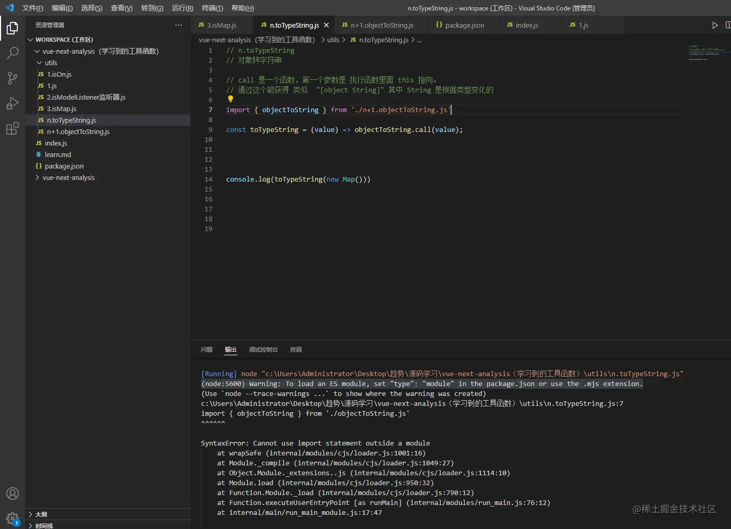Click the console.log code line
This screenshot has width=731, height=529.
point(298,179)
